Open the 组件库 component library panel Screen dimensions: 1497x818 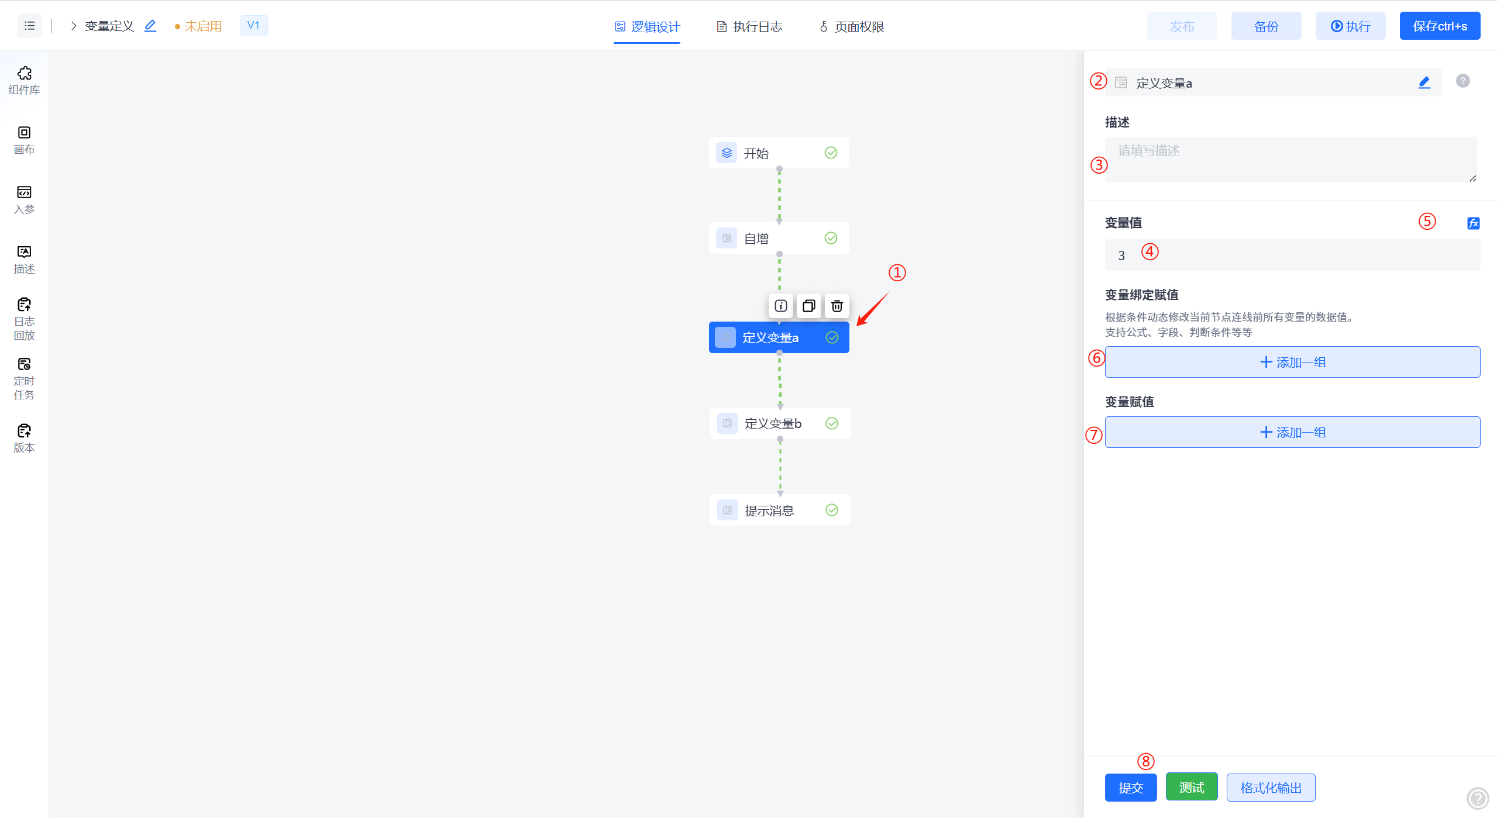click(24, 80)
